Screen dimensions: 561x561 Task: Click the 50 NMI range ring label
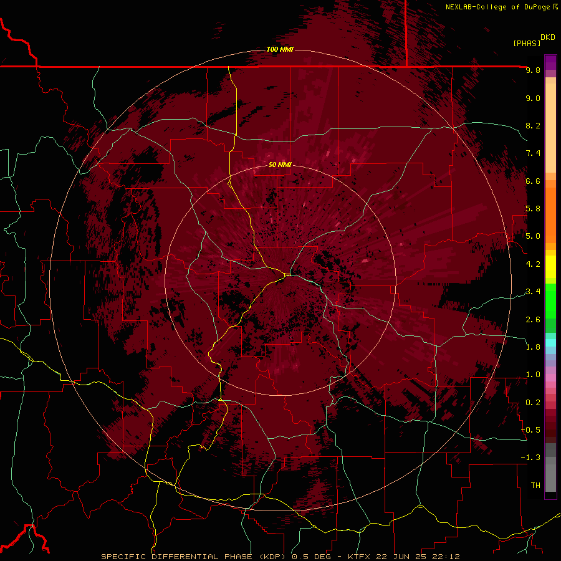coord(280,165)
